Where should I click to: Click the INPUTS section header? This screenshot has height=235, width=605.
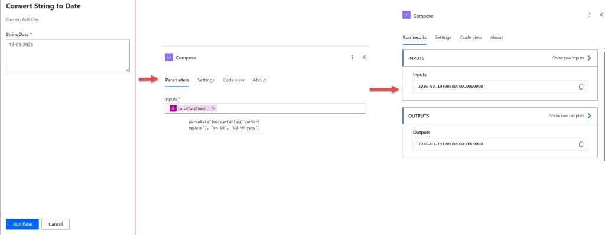tap(500, 58)
